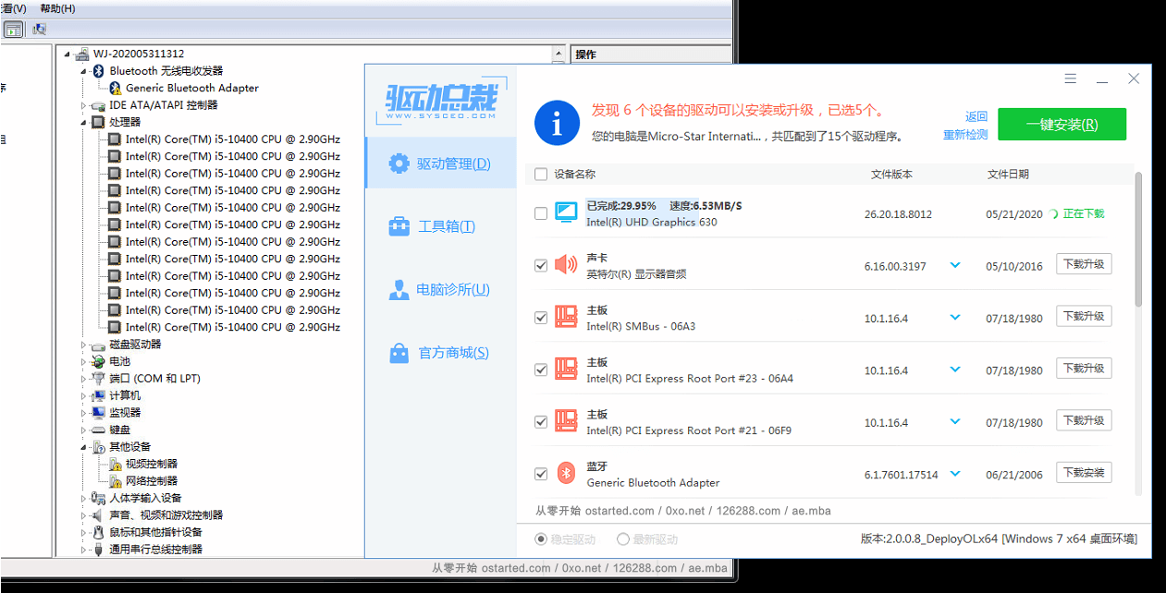Select the 最新驱动 radio button
1166x593 pixels.
pos(623,539)
